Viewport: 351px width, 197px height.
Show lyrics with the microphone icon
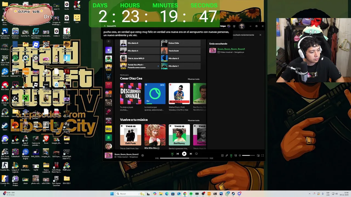[x=227, y=155]
